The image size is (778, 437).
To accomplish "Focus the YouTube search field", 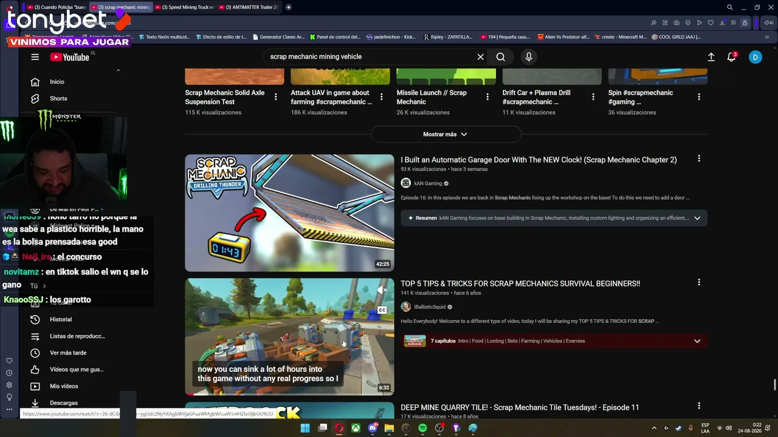I will pos(371,57).
